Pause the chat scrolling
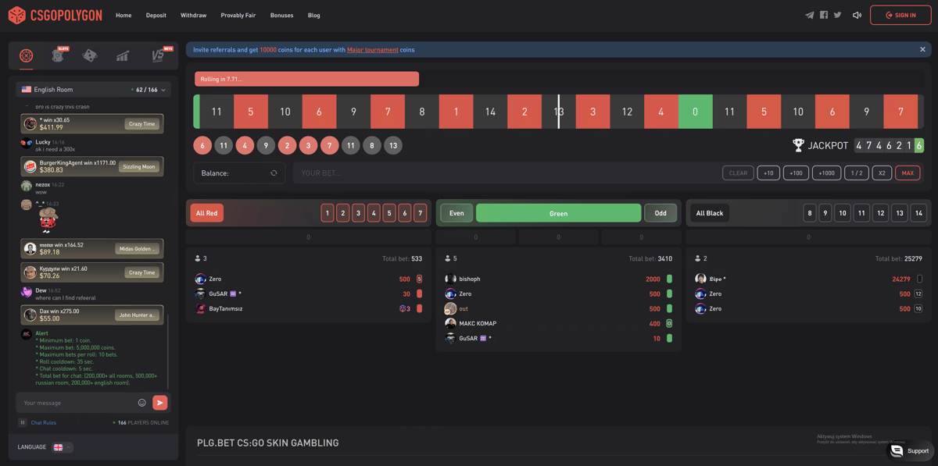This screenshot has height=466, width=938. tap(23, 422)
